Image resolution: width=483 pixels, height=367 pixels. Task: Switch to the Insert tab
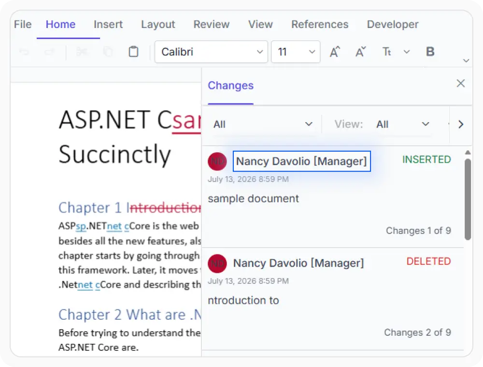click(108, 24)
